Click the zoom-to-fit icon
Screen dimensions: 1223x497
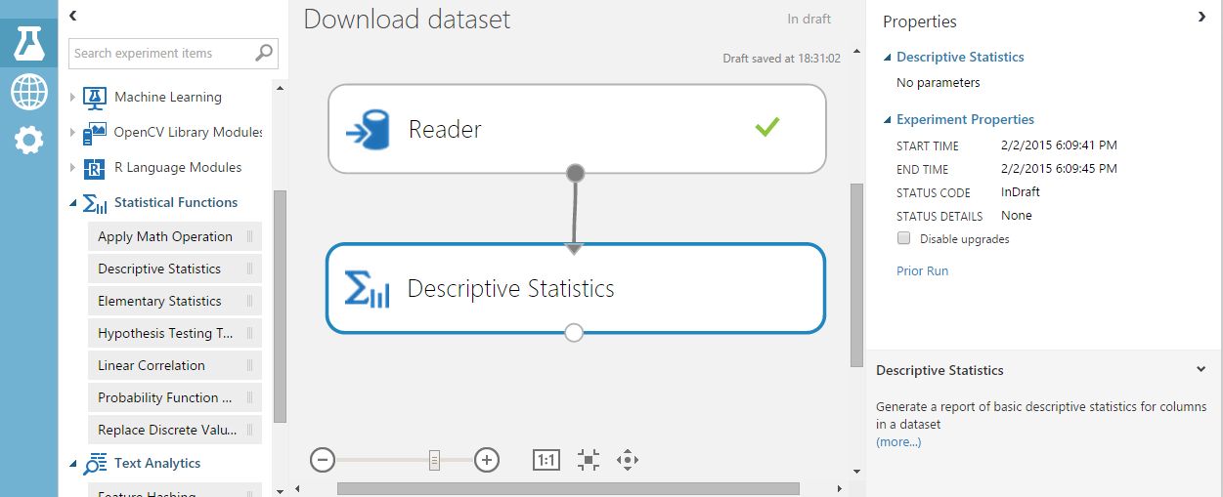pyautogui.click(x=588, y=460)
